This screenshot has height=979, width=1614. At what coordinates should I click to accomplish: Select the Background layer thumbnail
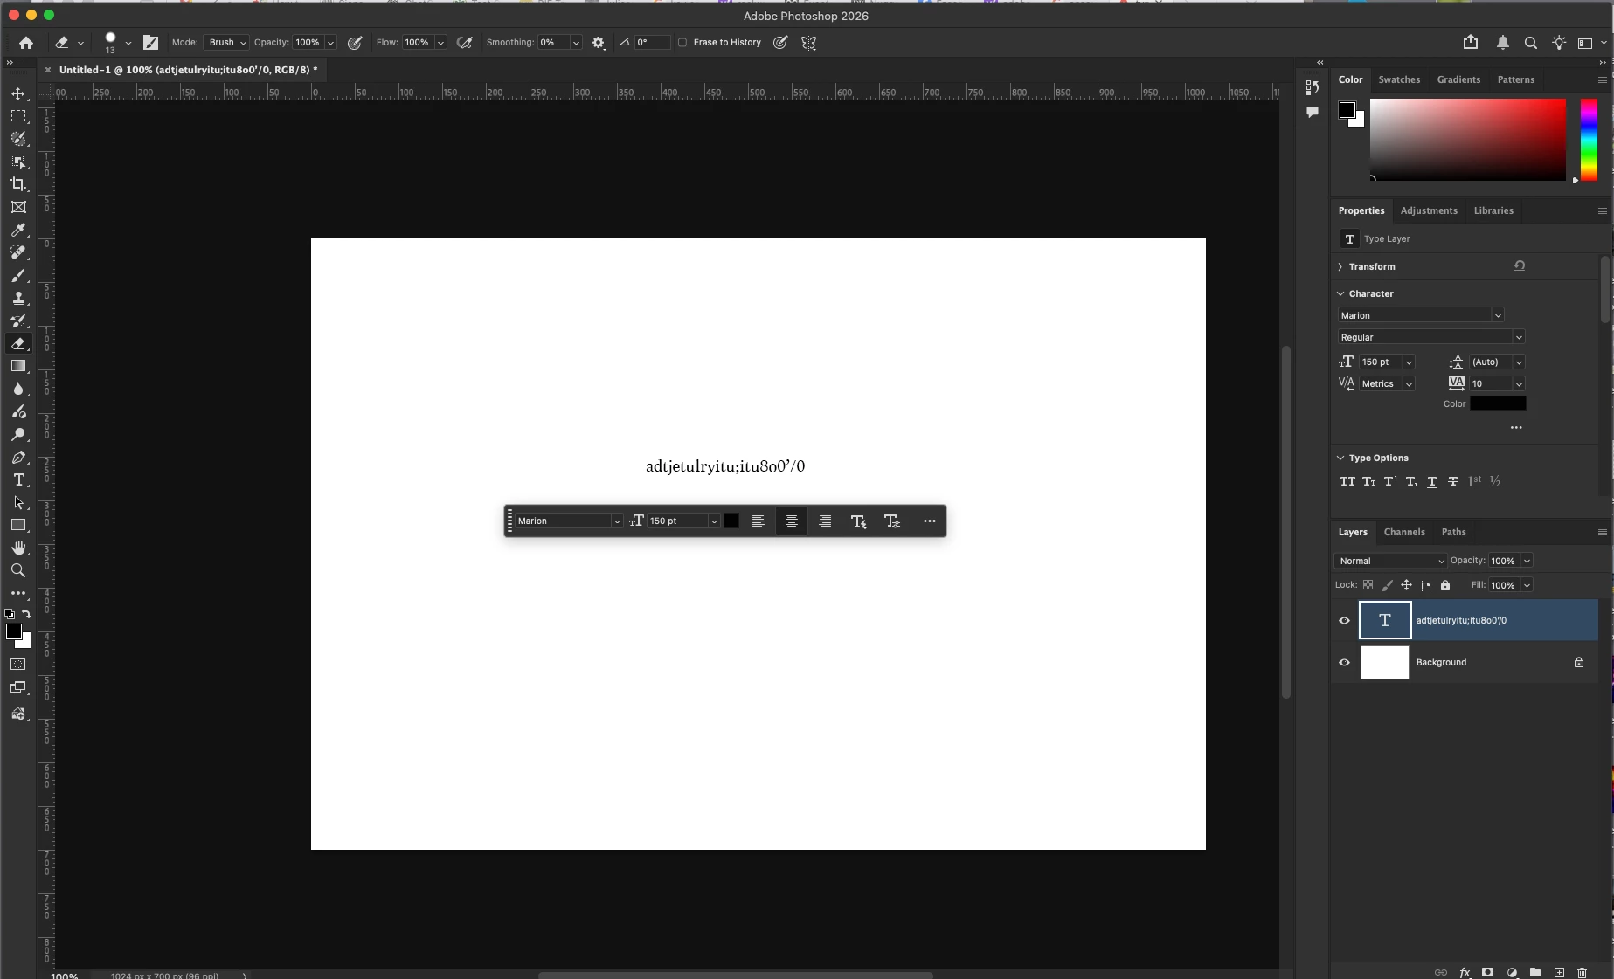coord(1385,662)
